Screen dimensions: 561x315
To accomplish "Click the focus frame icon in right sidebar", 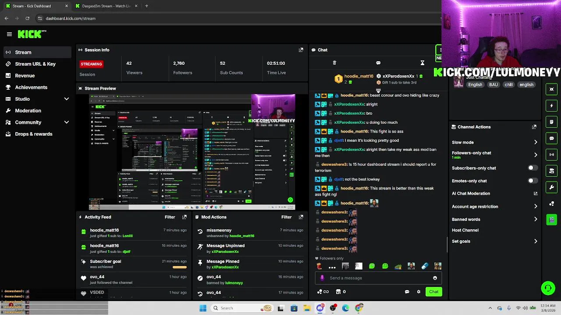I will coord(551,89).
